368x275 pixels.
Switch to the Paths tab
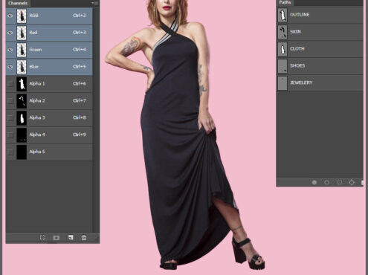pyautogui.click(x=285, y=2)
